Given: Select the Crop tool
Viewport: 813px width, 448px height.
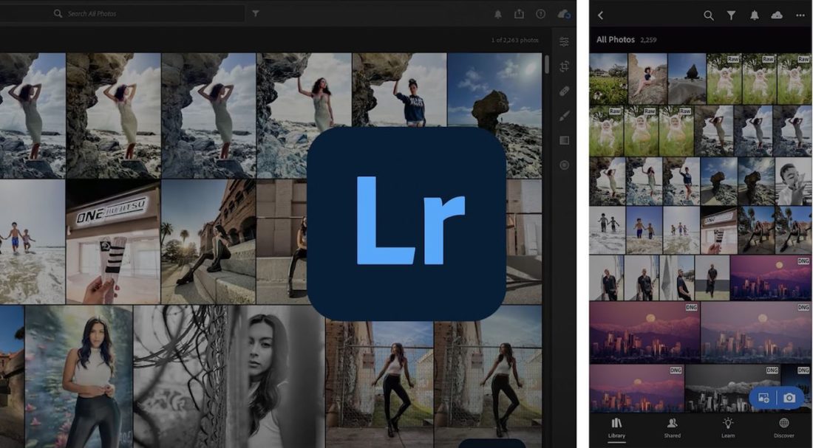Looking at the screenshot, I should coord(564,66).
